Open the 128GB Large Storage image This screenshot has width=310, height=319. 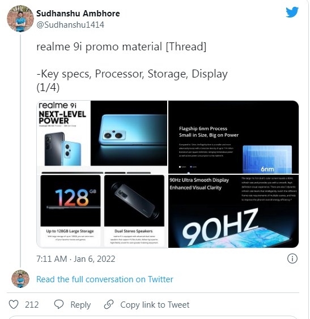click(70, 210)
